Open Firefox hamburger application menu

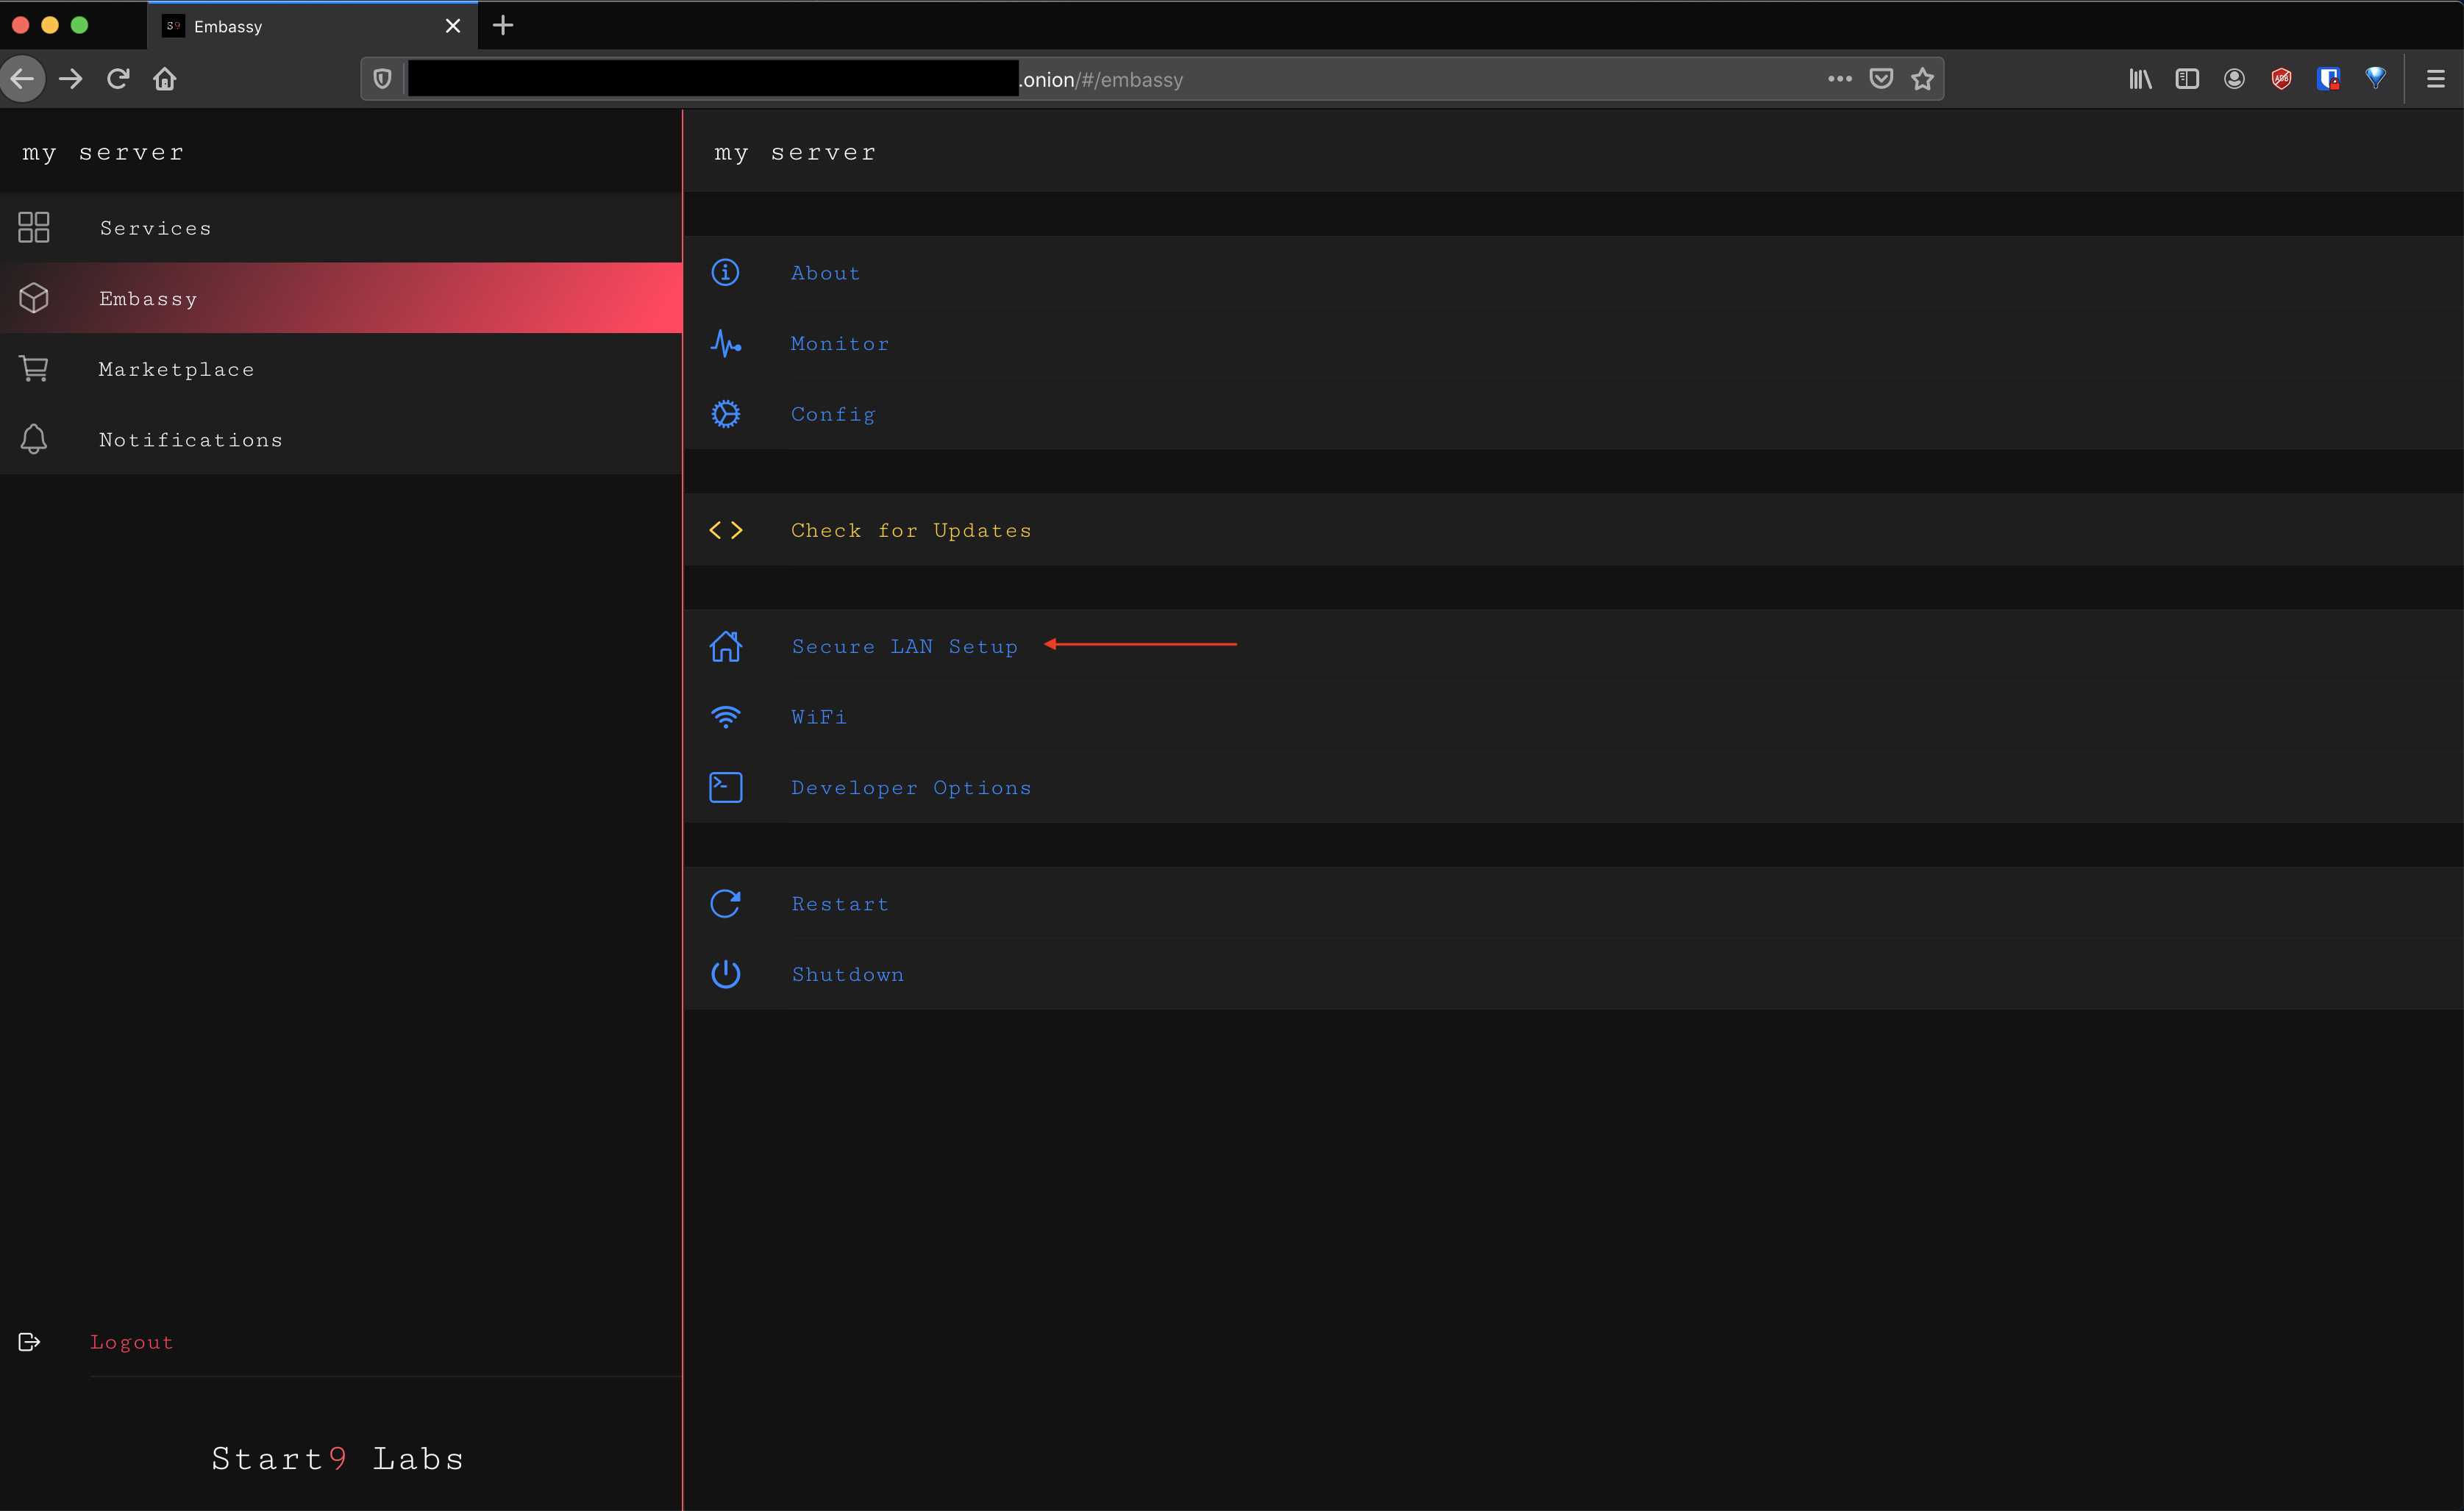tap(2435, 79)
